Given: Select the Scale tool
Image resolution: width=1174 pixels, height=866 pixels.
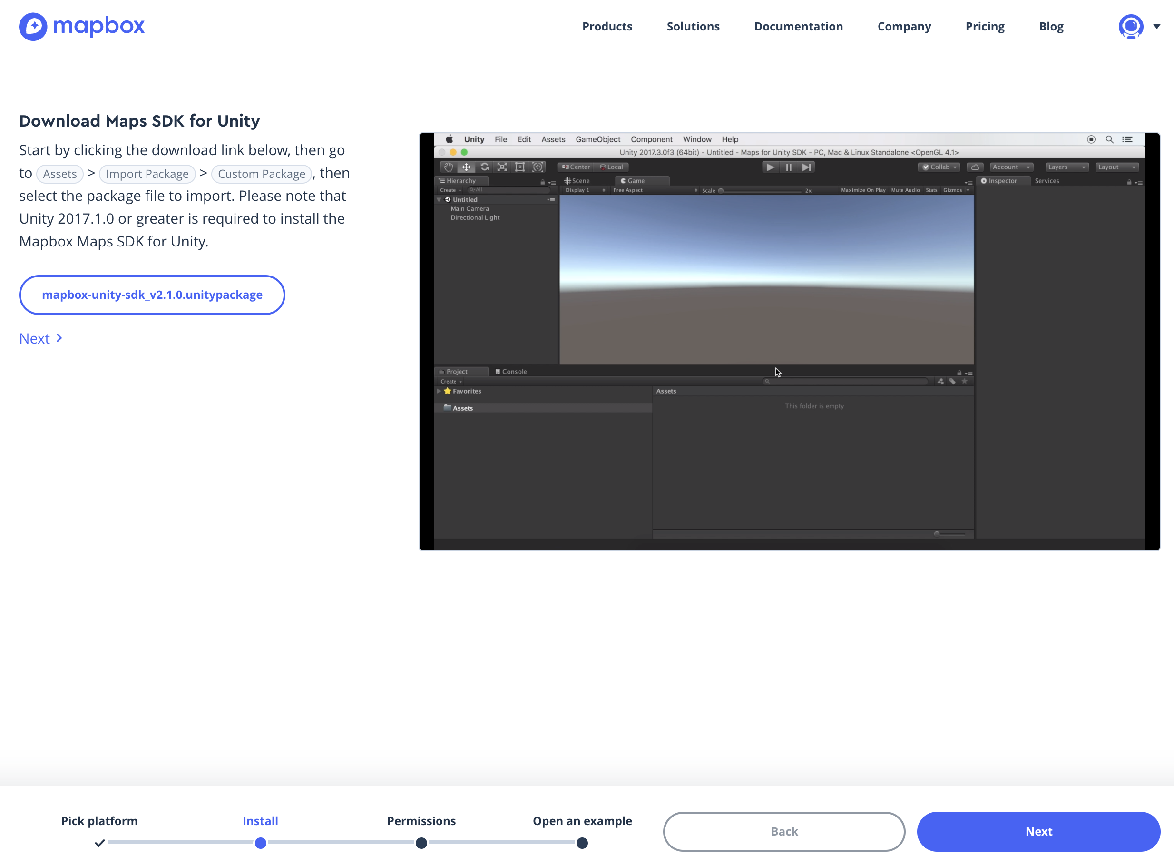Looking at the screenshot, I should click(502, 167).
